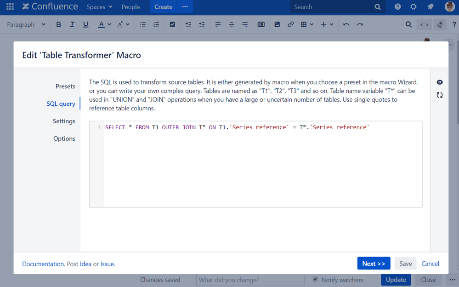Open the table insert dropdown
This screenshot has height=287, width=459.
click(x=307, y=25)
